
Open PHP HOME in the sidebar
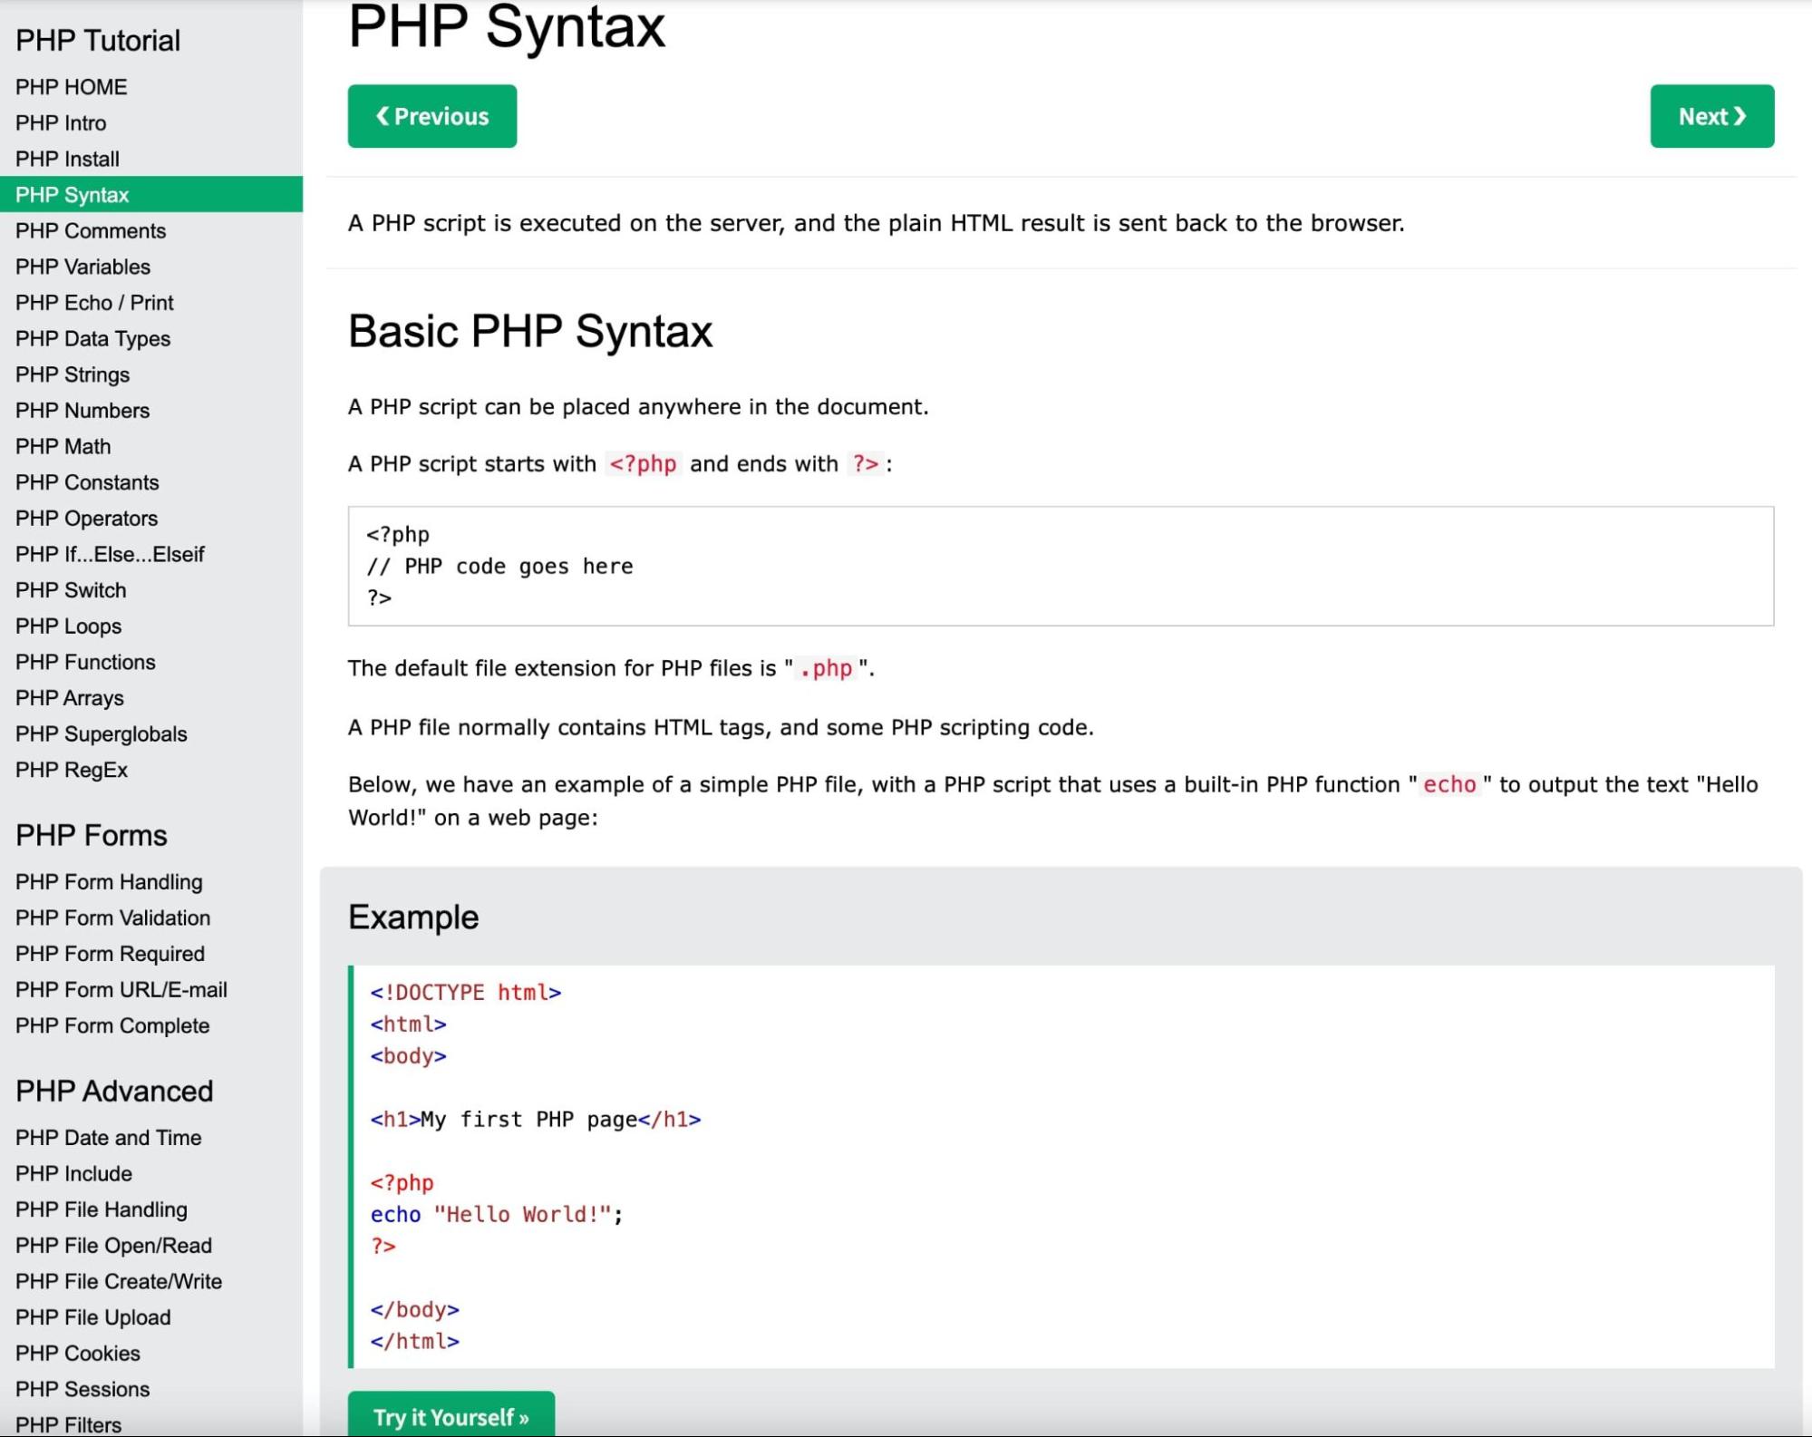(x=71, y=87)
